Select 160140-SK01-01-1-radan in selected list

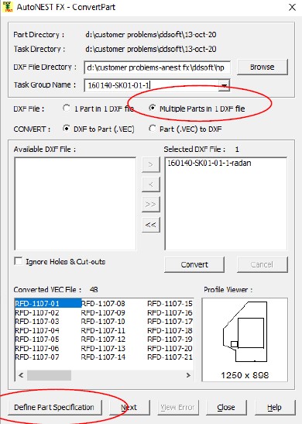click(209, 163)
